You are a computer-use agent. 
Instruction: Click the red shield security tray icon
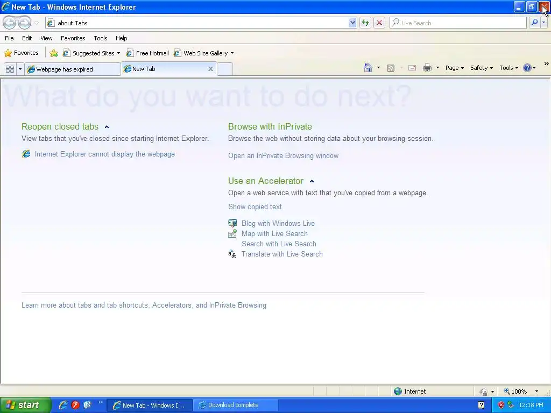pos(501,405)
